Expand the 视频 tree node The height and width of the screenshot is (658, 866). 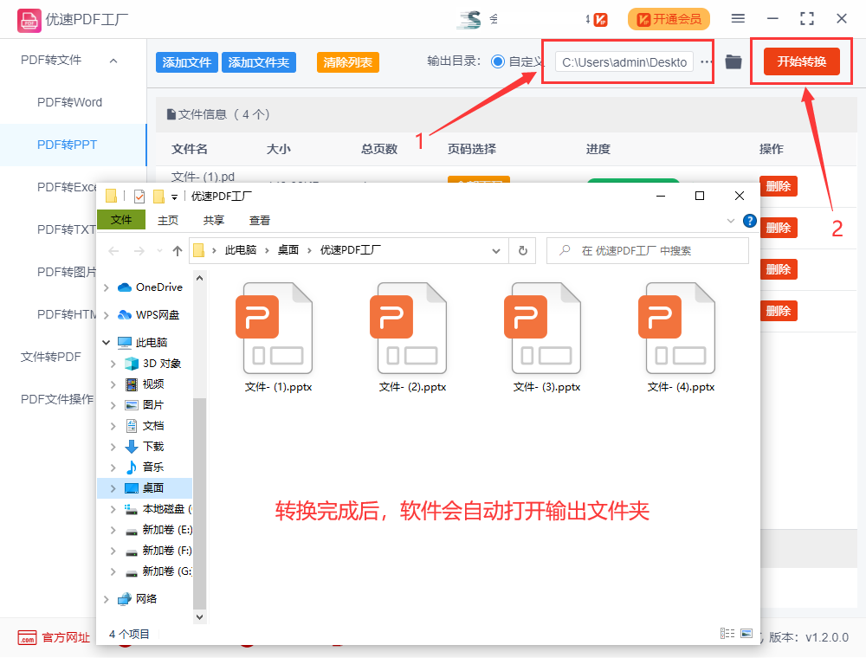[113, 384]
